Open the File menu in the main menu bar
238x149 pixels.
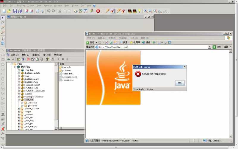5,5
